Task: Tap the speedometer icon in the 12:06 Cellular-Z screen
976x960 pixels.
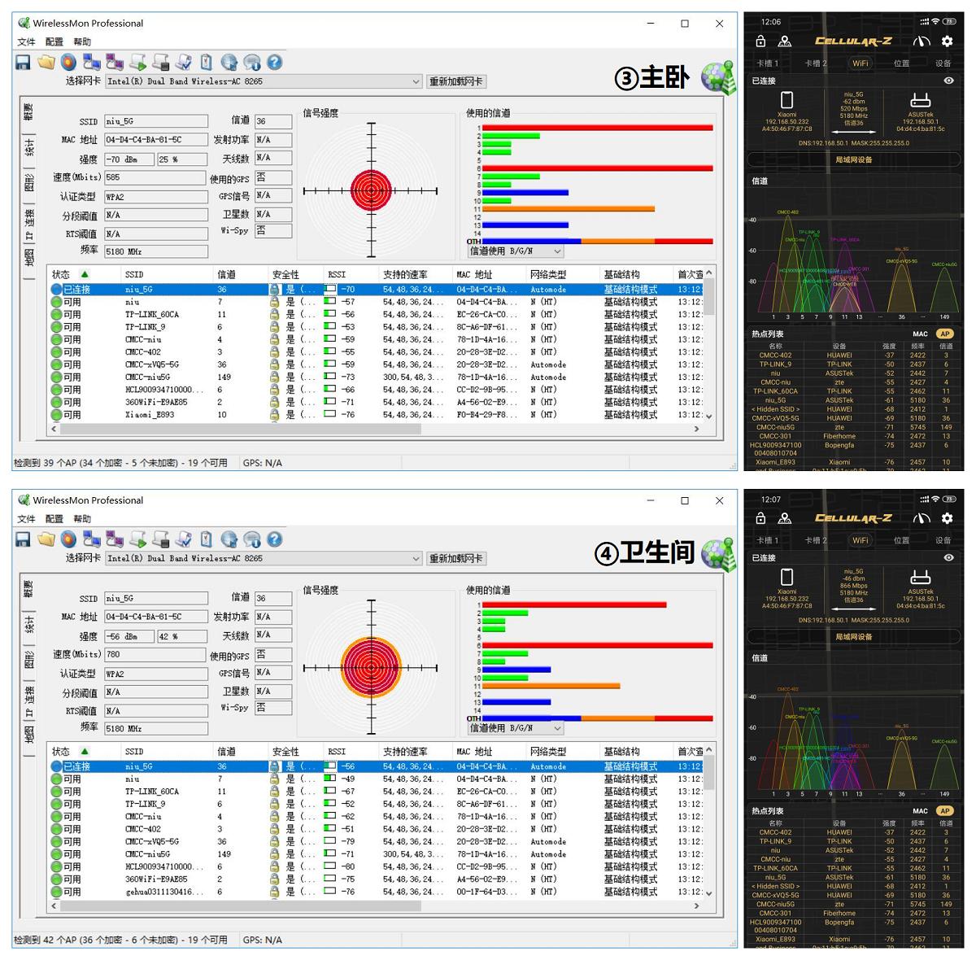Action: click(x=922, y=41)
